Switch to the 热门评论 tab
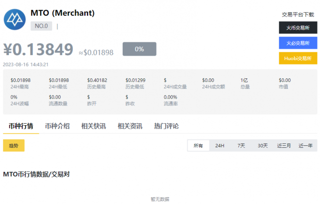320x204 pixels. [x=166, y=126]
